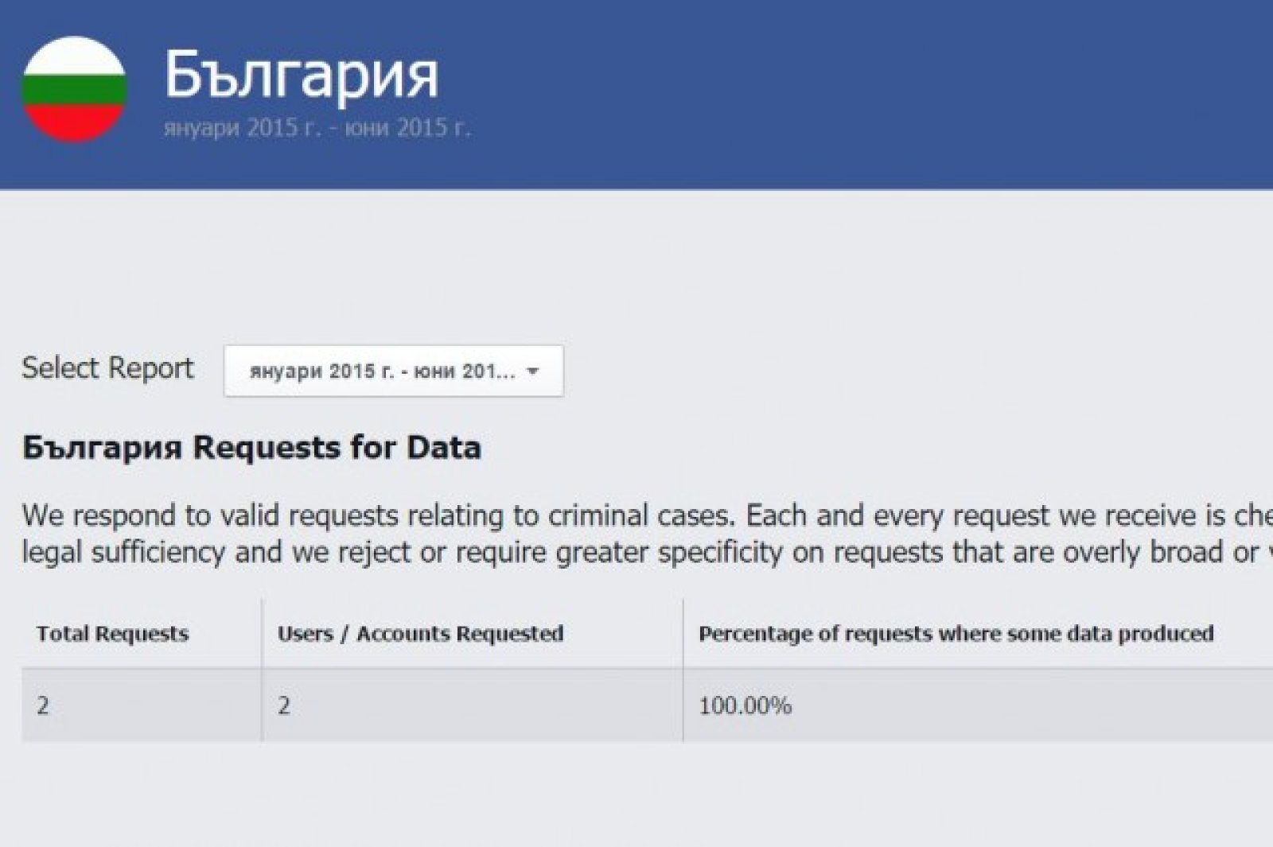
Task: Click the large България page title
Action: pos(301,76)
